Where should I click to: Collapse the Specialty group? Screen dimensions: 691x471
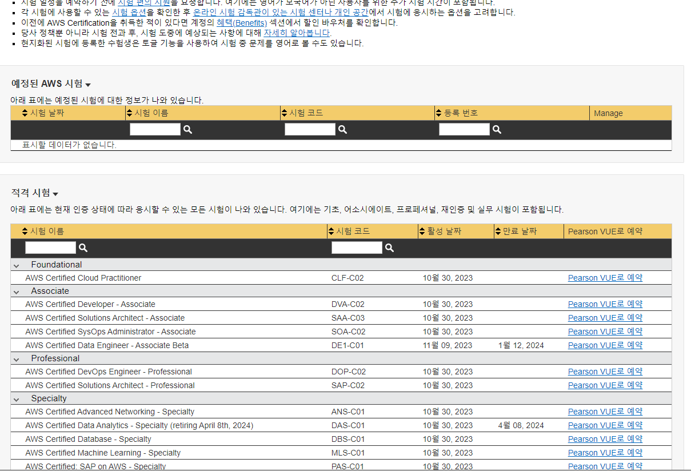click(17, 399)
